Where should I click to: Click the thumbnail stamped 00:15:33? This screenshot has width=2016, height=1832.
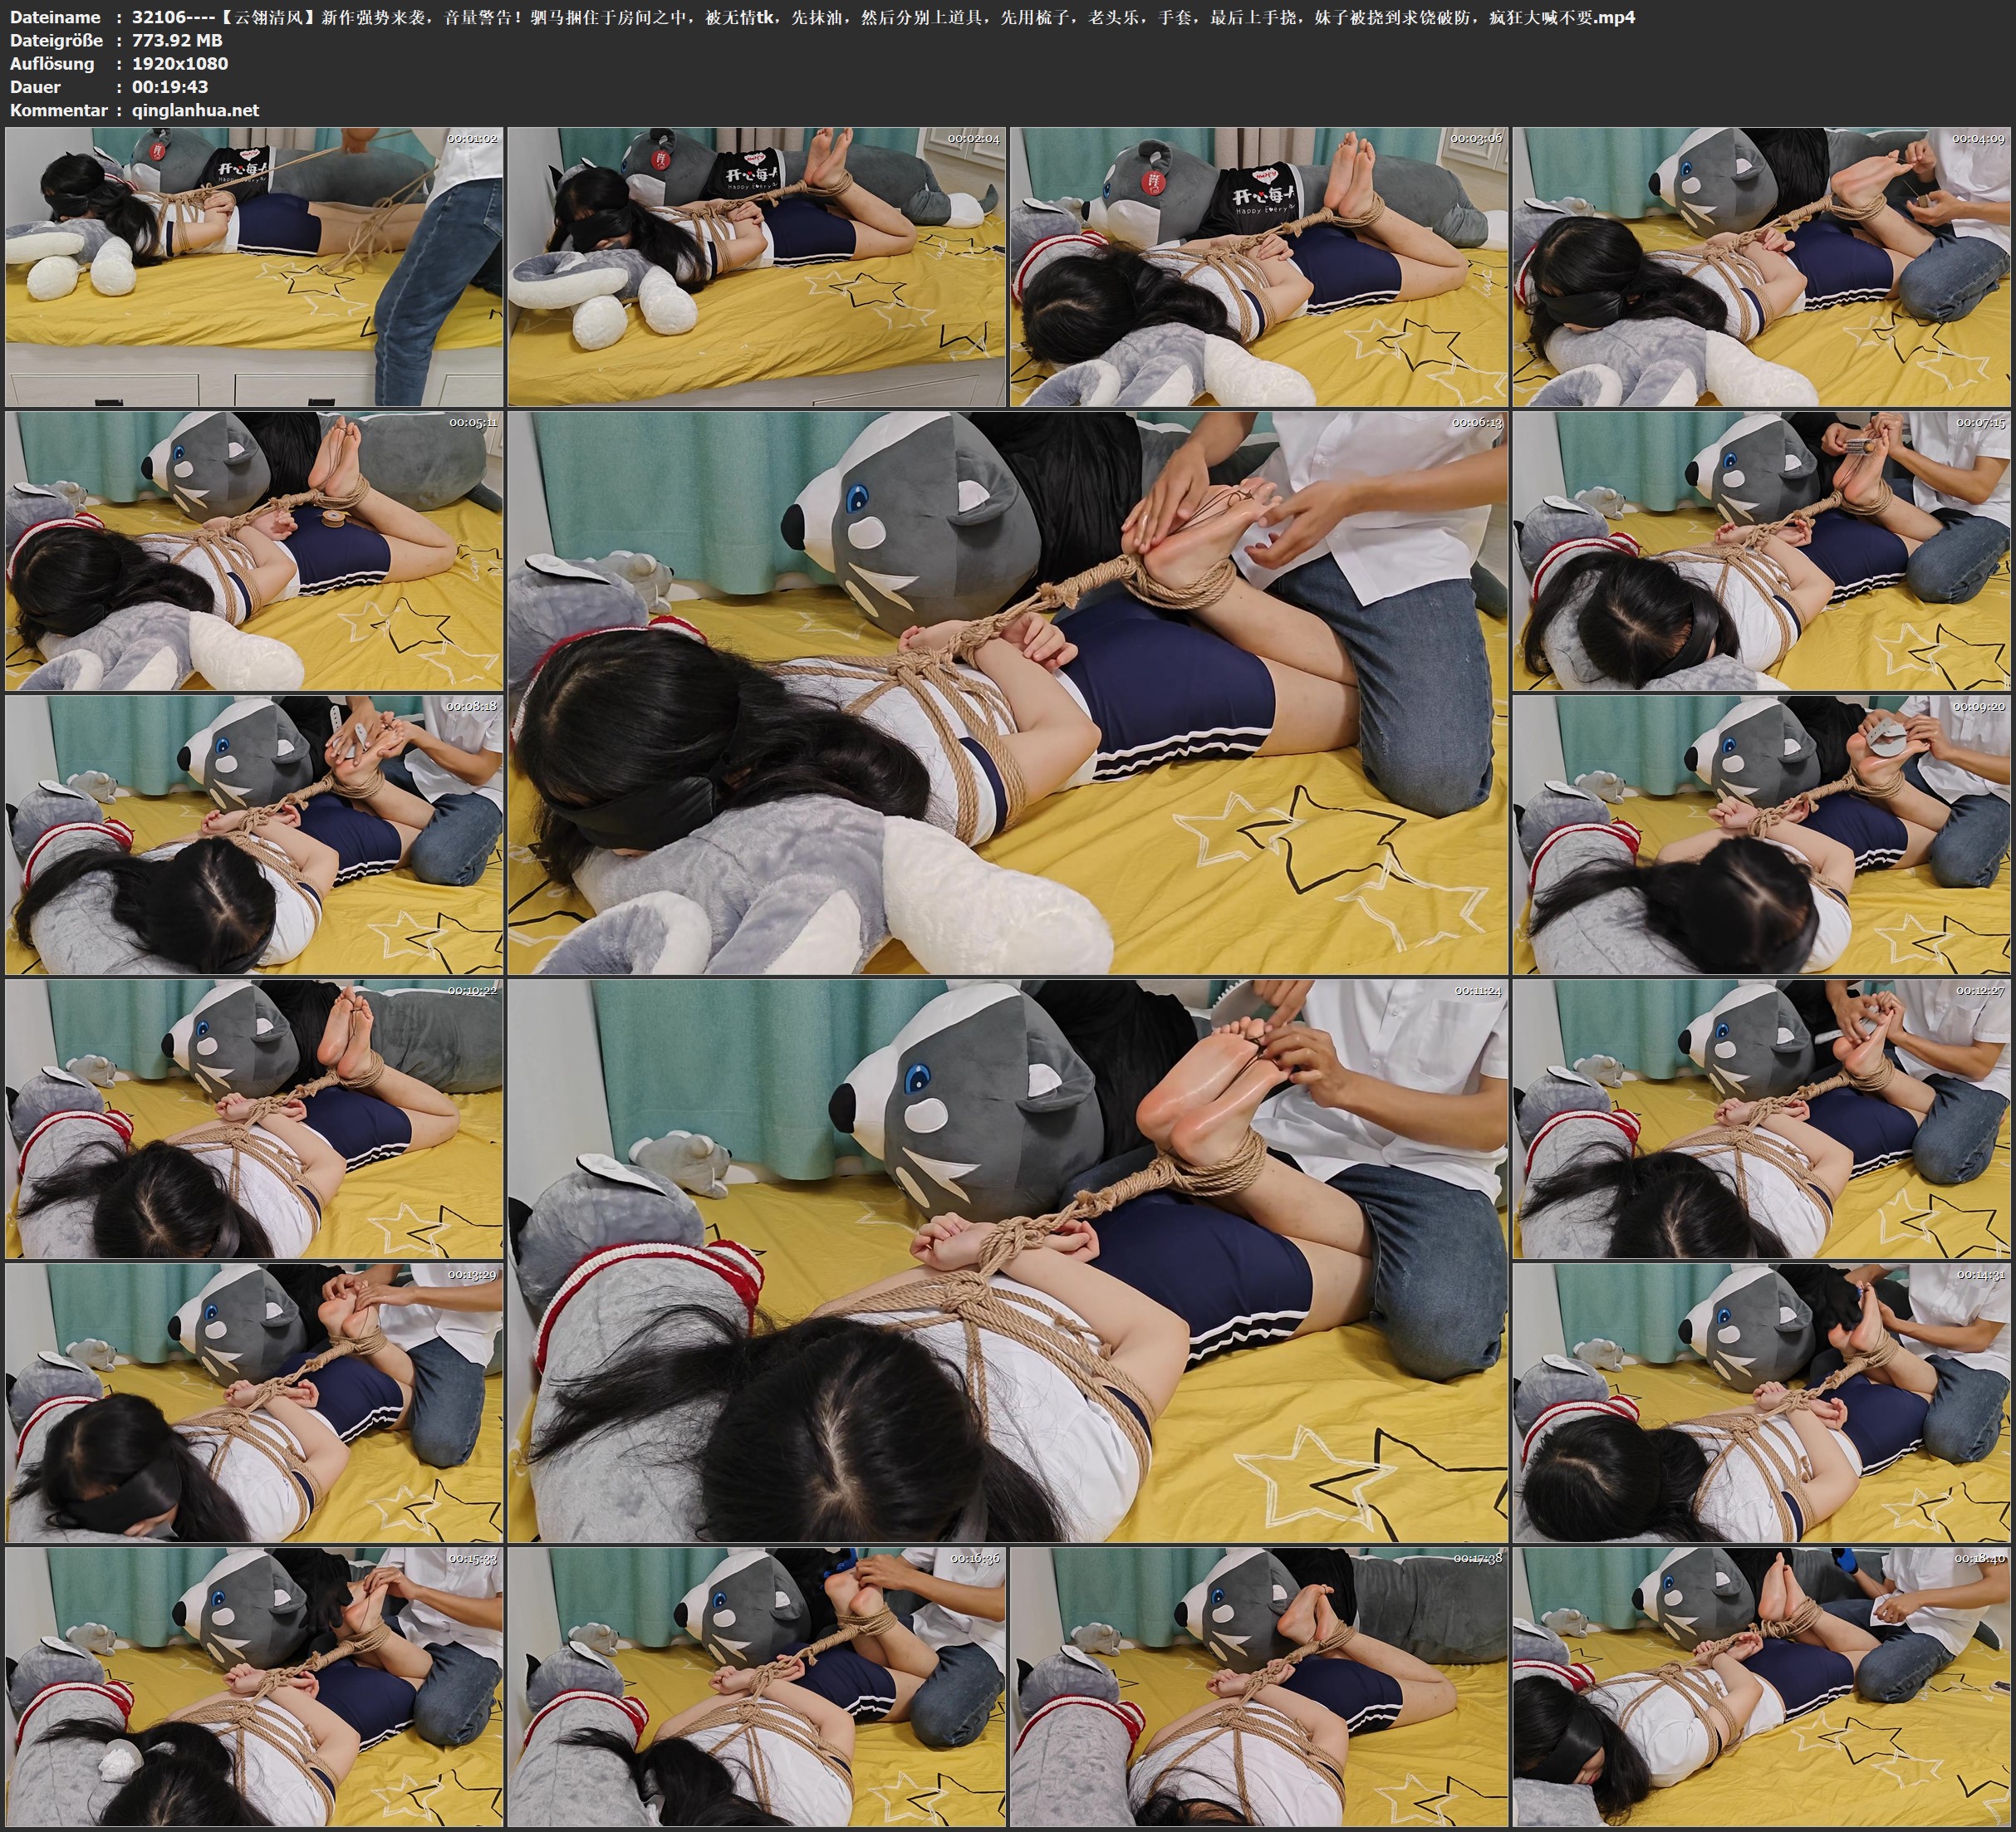tap(254, 1687)
